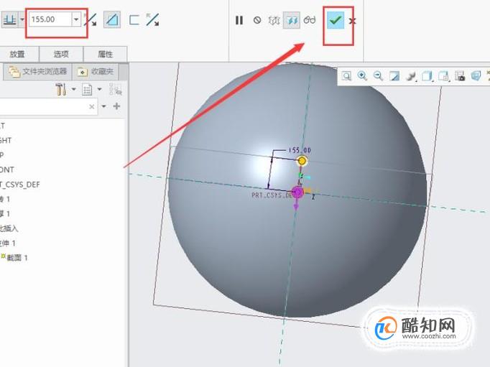Viewport: 490px width, 367px height.
Task: Click the perspective view cube icon
Action: [x=476, y=76]
